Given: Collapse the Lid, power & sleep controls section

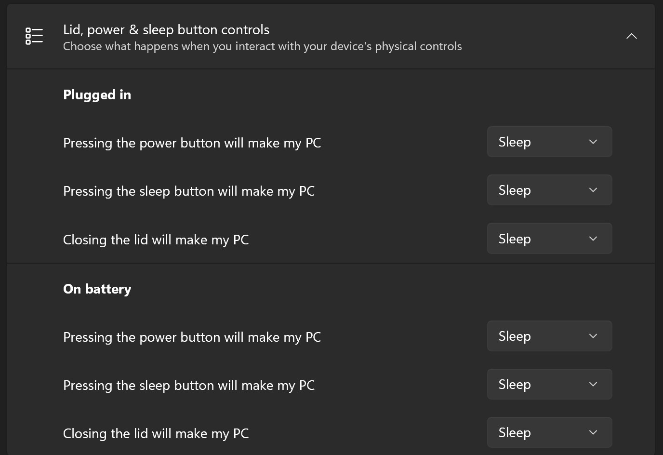Looking at the screenshot, I should coord(631,36).
